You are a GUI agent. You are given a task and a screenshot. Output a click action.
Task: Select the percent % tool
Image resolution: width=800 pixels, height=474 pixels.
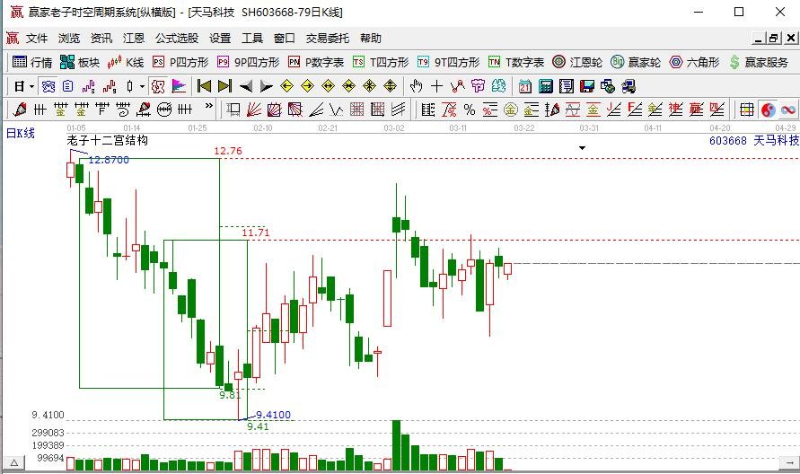click(470, 110)
